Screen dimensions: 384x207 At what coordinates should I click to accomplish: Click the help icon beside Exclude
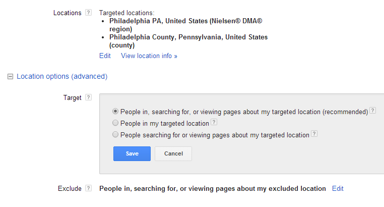pos(88,188)
